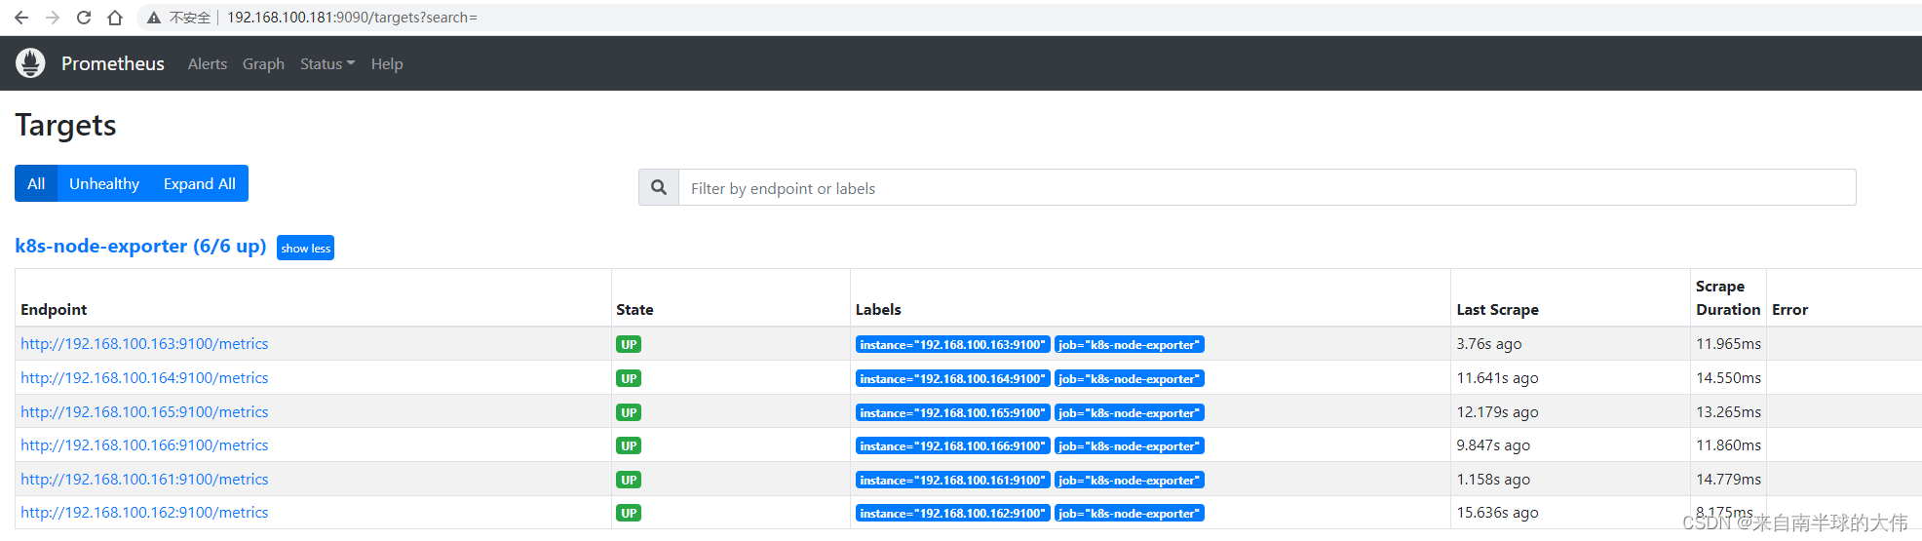Click job label badge in 192.168.100.166 row
Screen dimensions: 1922x541
[x=1130, y=445]
